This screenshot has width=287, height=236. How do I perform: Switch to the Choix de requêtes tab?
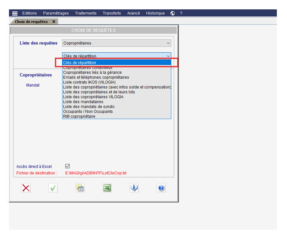tap(31, 22)
